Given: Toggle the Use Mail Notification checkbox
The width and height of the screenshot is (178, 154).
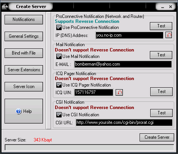Looking at the screenshot, I should tap(59, 56).
